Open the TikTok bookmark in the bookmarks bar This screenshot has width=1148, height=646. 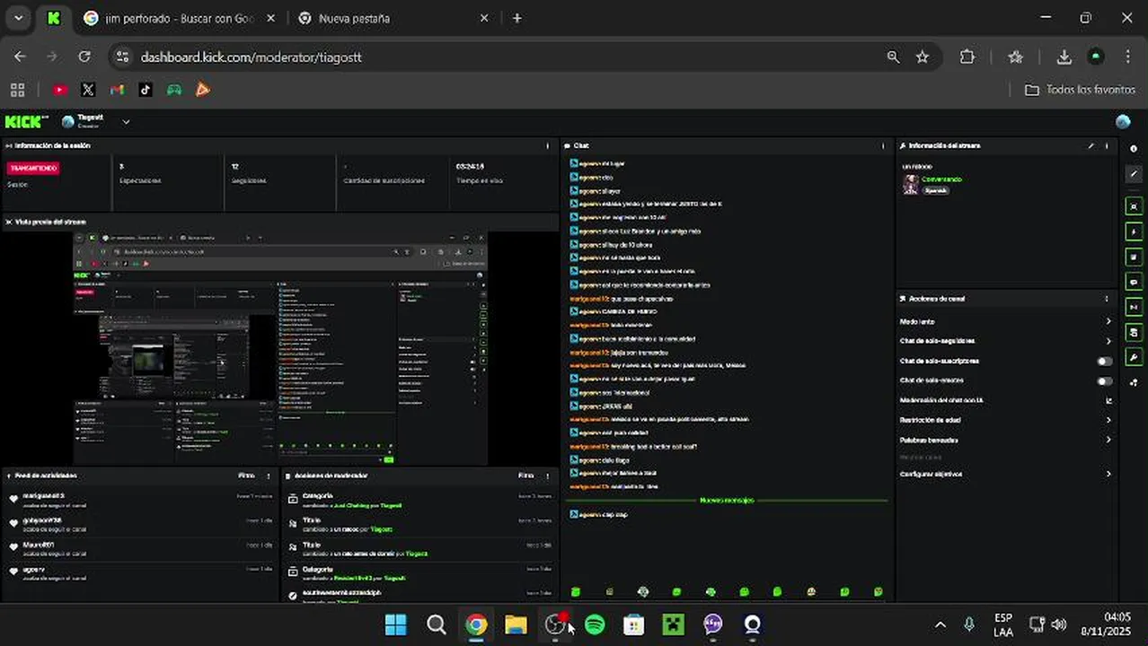146,90
